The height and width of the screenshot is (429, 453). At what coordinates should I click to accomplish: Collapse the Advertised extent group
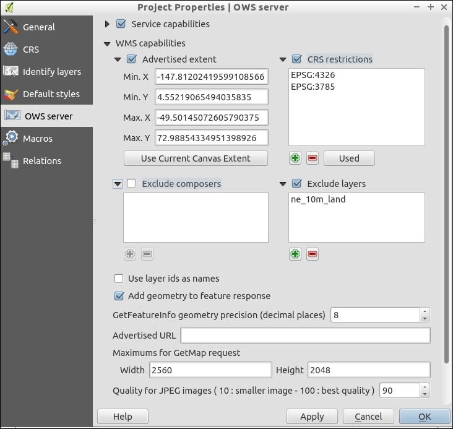[x=118, y=60]
